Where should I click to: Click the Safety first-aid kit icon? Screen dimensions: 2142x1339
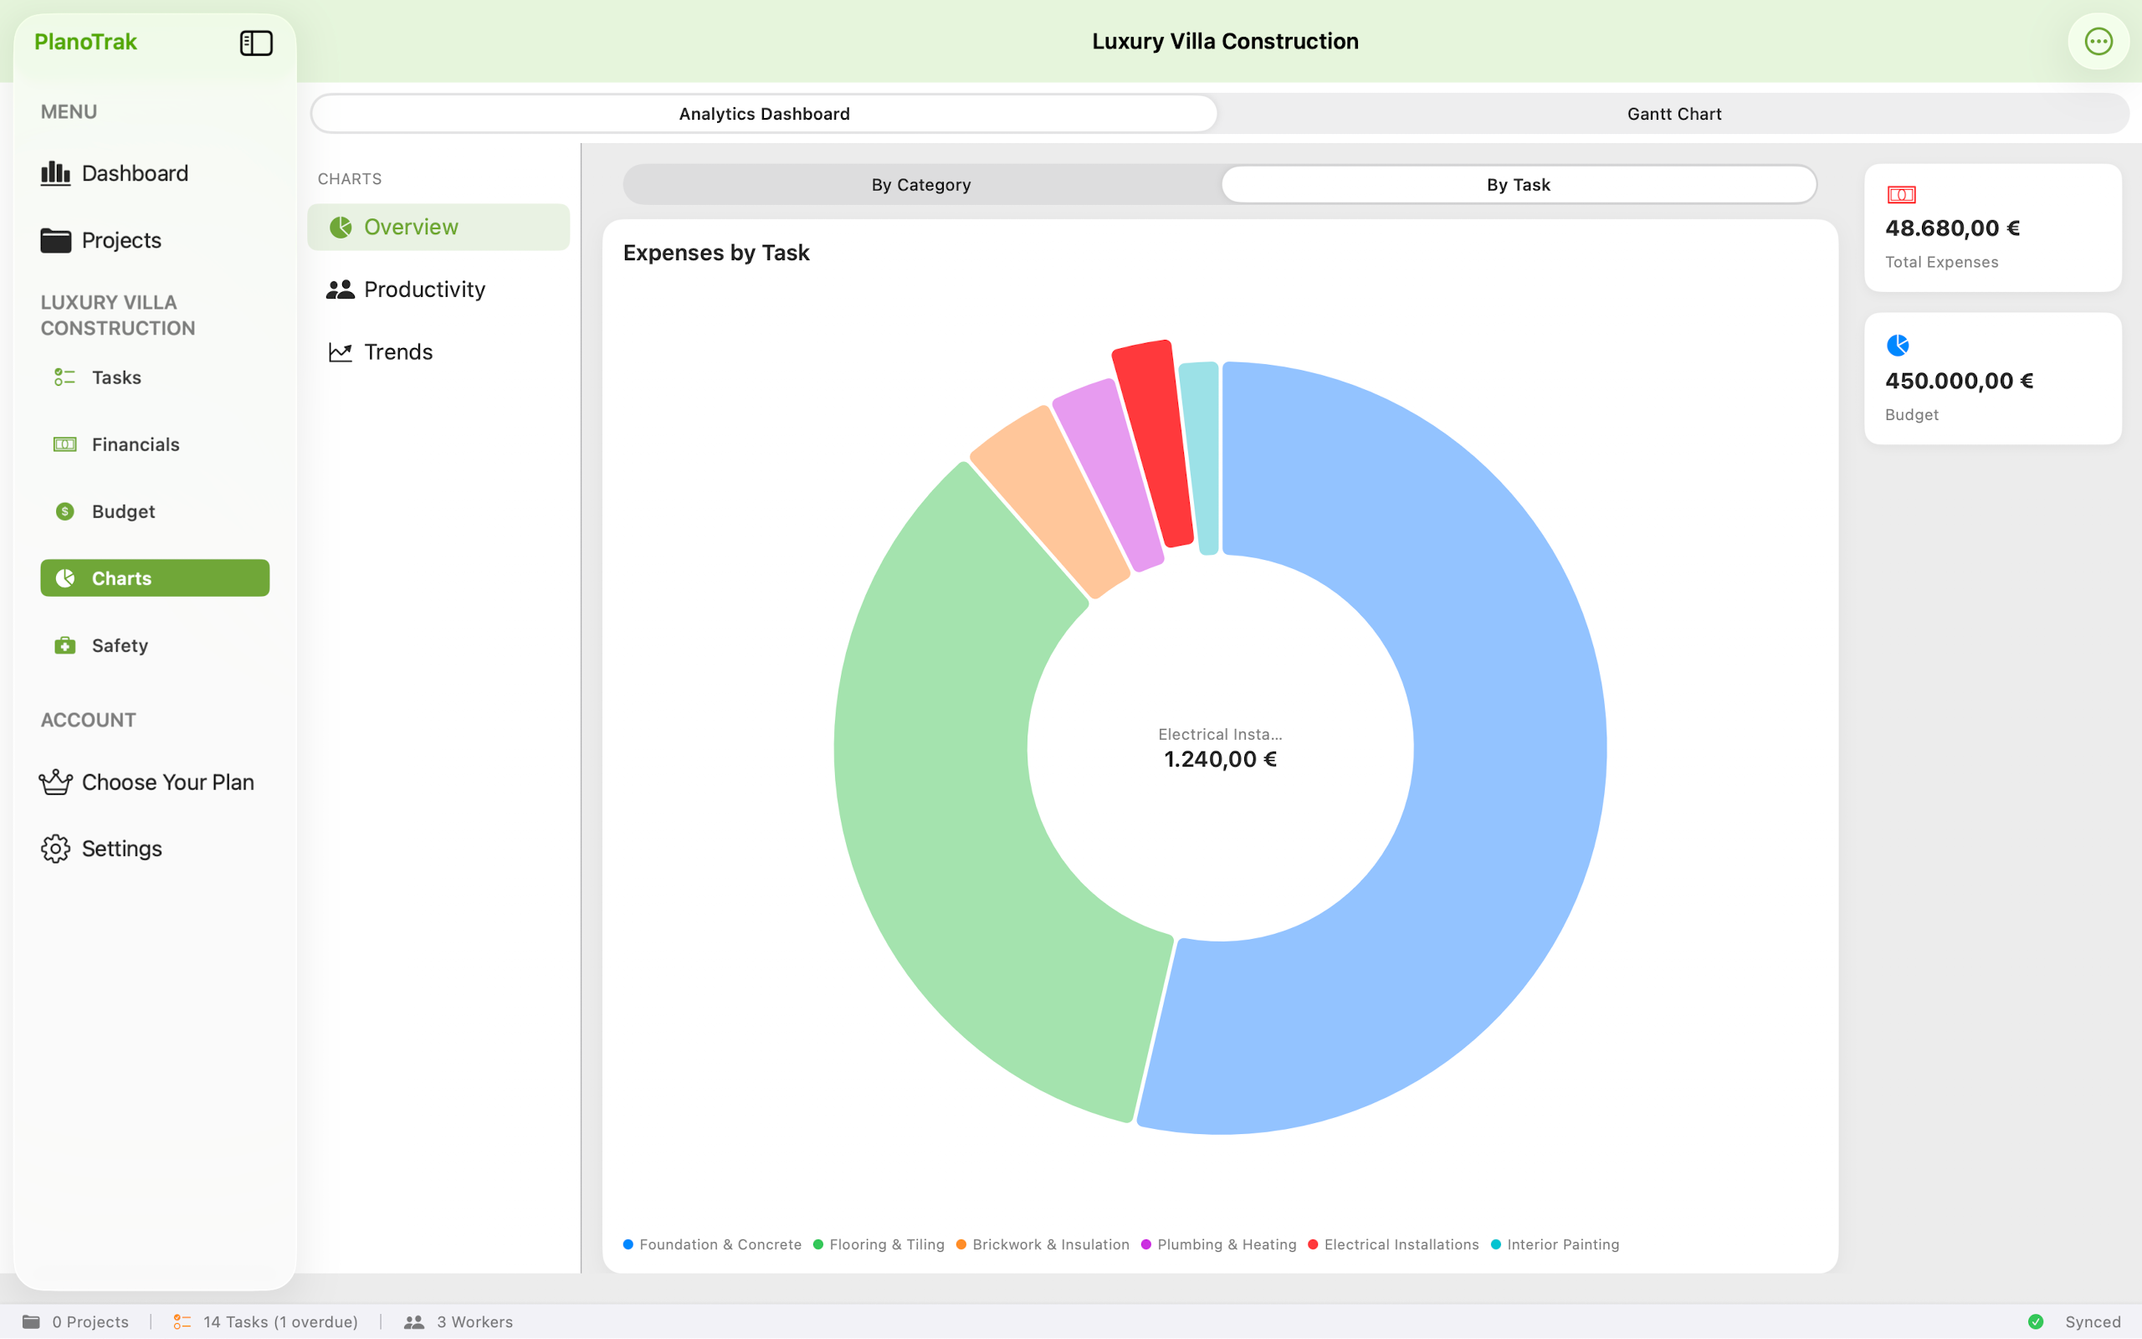click(x=64, y=645)
